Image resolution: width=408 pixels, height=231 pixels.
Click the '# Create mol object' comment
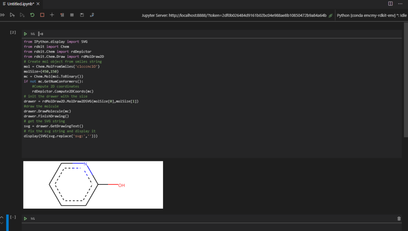click(x=63, y=61)
